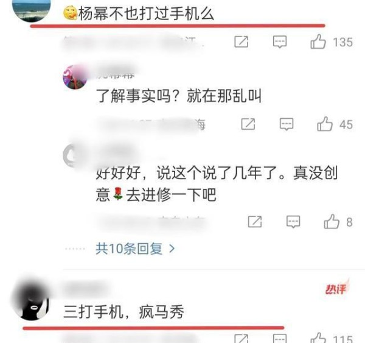This screenshot has height=343, width=365.
Task: Tap the chevron next to 共10条回复
Action: coord(172,249)
